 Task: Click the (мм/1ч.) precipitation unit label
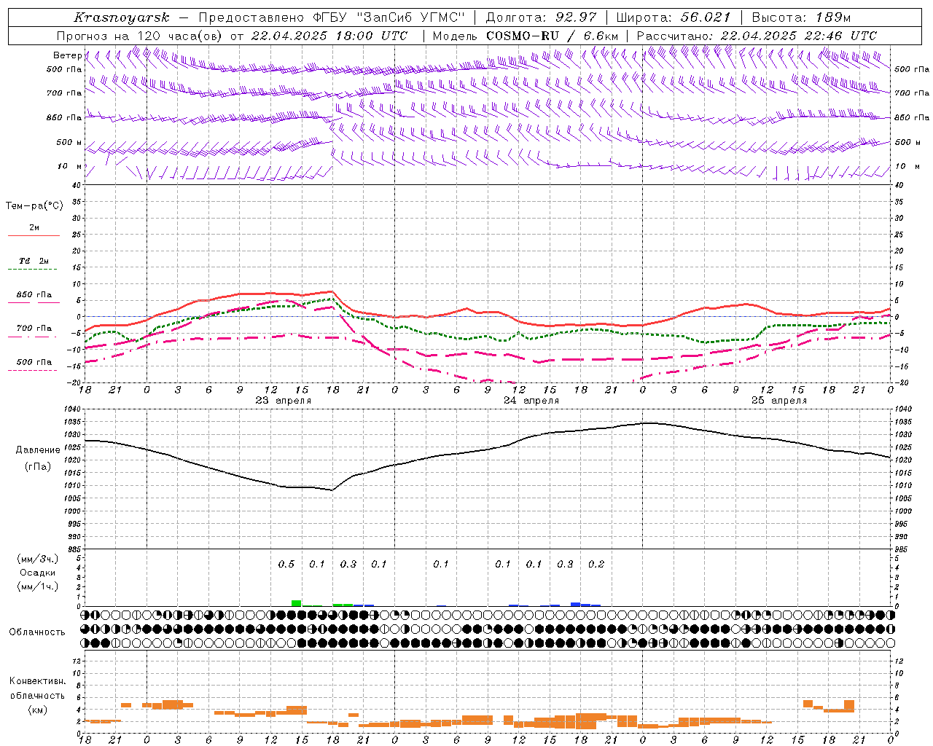(x=38, y=586)
